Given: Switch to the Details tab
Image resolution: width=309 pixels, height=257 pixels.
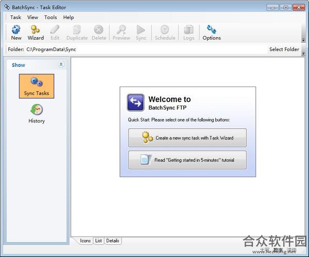Looking at the screenshot, I should click(112, 241).
